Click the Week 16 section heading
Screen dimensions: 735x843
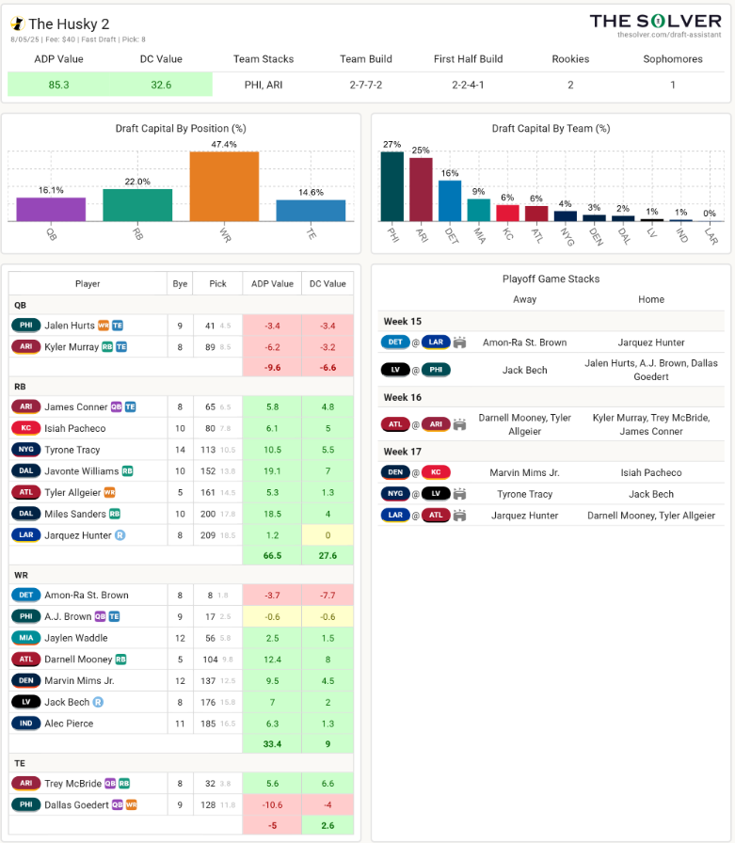(x=402, y=397)
